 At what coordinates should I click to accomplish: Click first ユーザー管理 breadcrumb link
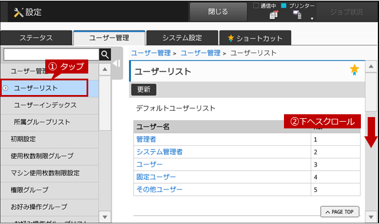click(151, 53)
